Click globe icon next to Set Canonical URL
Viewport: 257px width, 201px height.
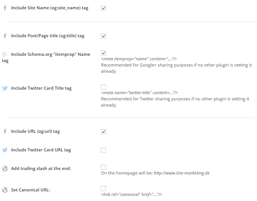5,190
